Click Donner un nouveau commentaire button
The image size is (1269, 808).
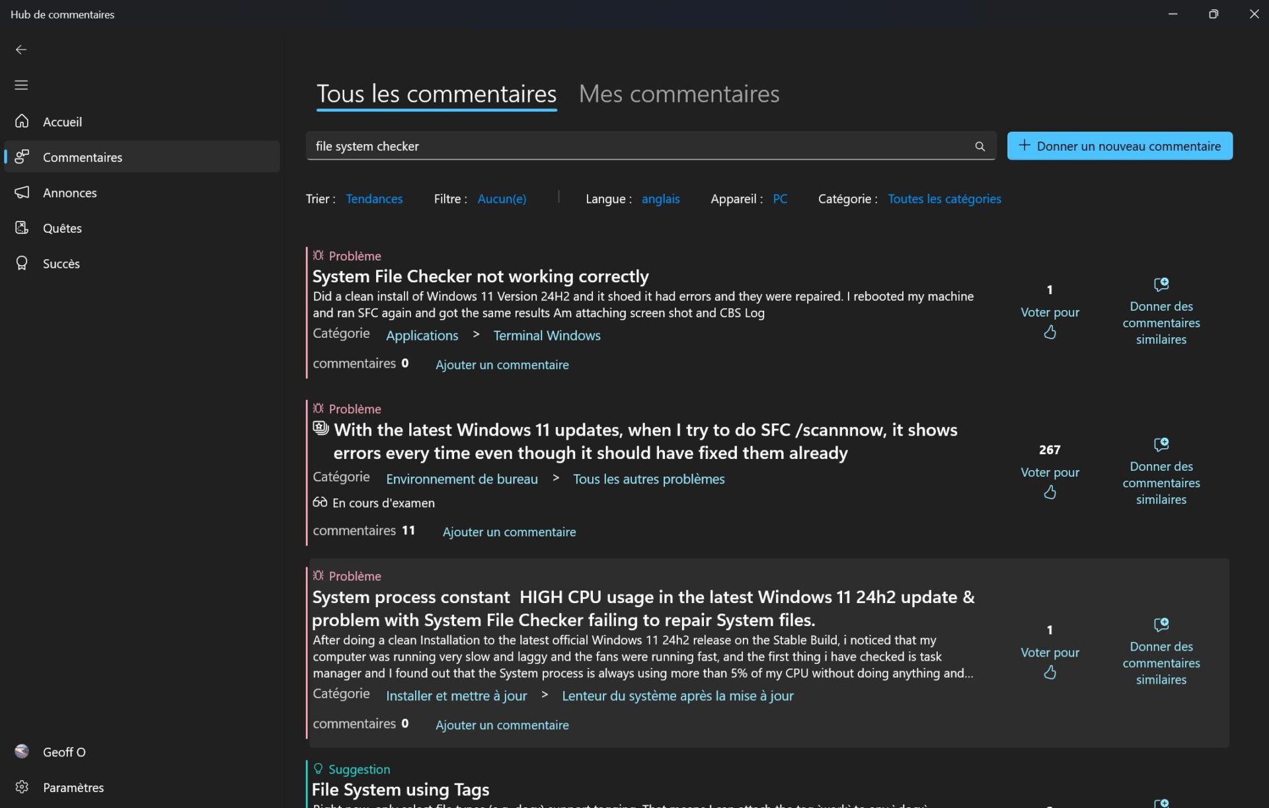(x=1120, y=146)
